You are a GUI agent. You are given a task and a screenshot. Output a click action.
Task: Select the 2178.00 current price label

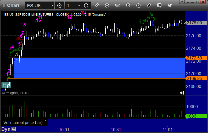coord(196,23)
